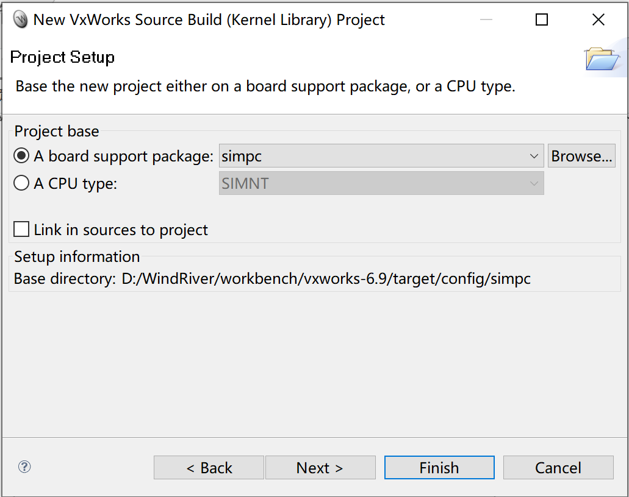629x497 pixels.
Task: Expand the CPU type dropdown arrow
Action: (x=535, y=183)
